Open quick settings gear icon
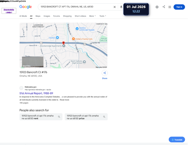This screenshot has width=190, height=145. 157,7
